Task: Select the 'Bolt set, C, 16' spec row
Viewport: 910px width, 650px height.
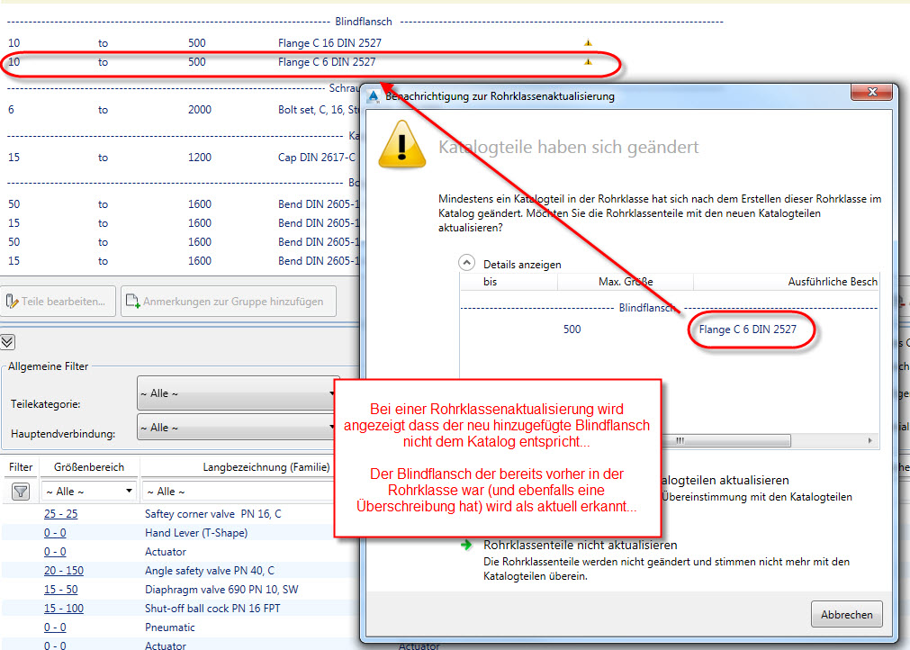Action: coord(319,110)
